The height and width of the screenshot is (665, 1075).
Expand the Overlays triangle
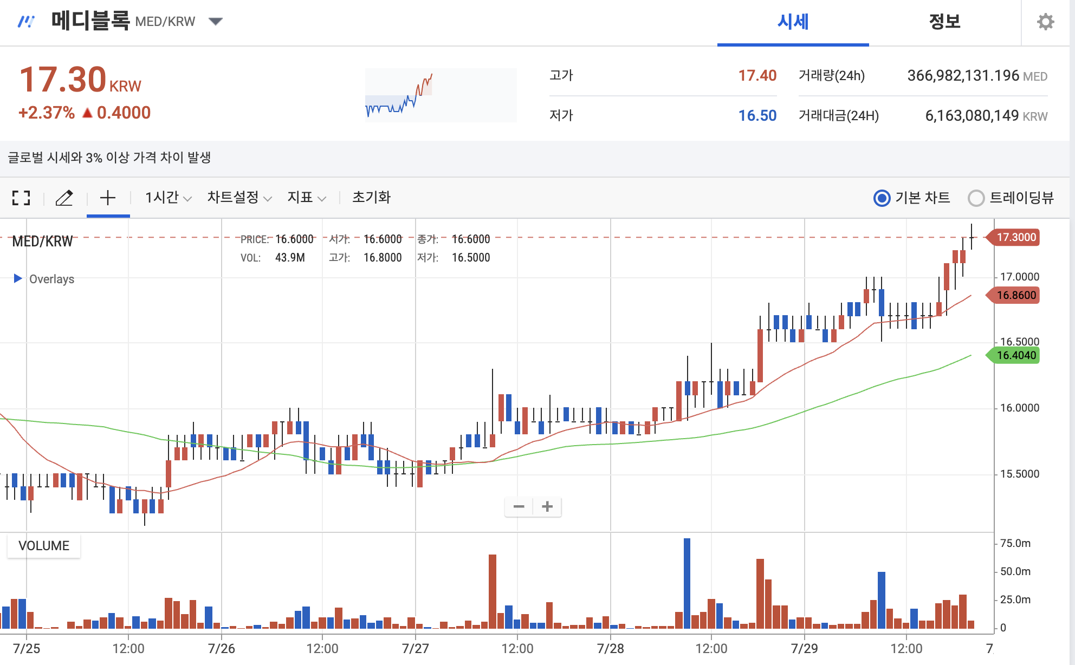point(18,278)
